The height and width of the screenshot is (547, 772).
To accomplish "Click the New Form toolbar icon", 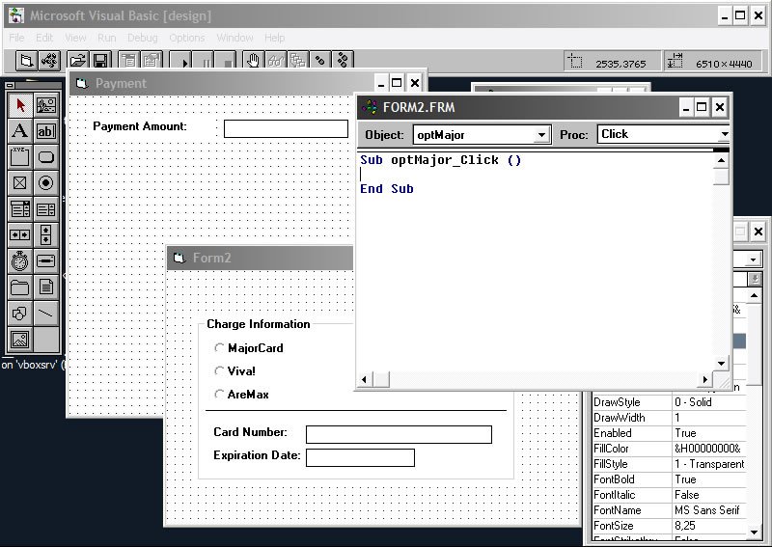I will click(x=26, y=61).
